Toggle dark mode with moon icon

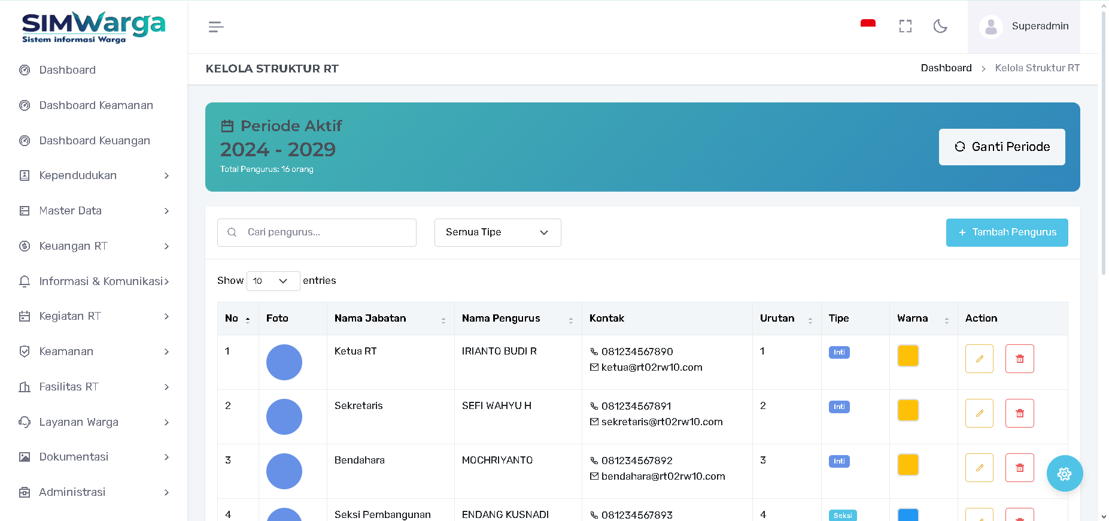940,26
